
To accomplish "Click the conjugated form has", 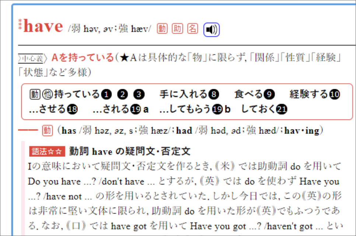I will 69,131.
